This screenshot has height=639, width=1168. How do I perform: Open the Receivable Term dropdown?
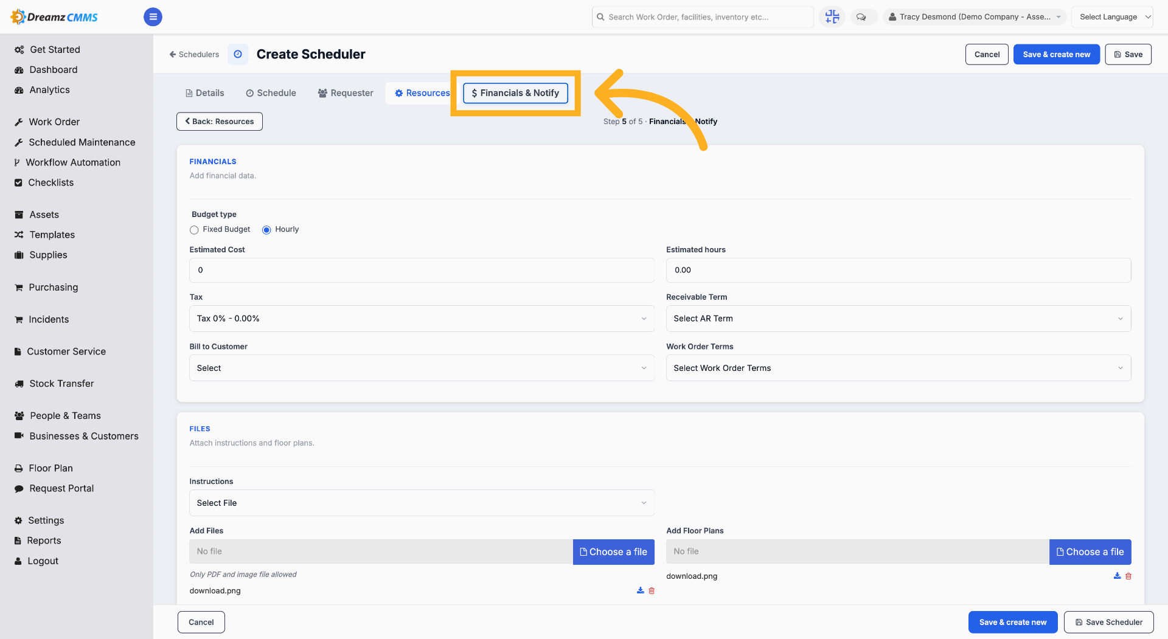point(899,319)
